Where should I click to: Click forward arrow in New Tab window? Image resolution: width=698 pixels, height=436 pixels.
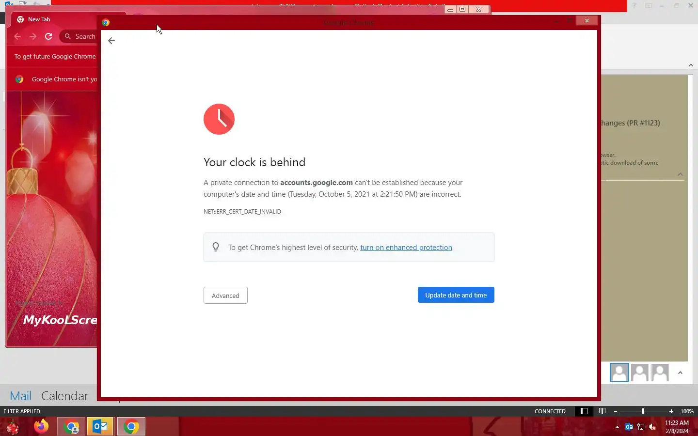coord(33,36)
